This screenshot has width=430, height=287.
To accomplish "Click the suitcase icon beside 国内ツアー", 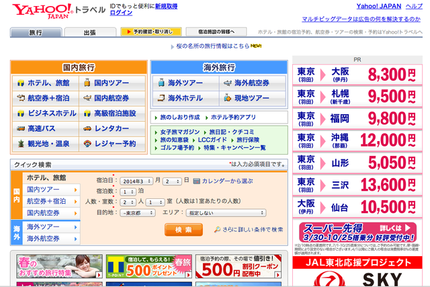I will (x=87, y=83).
